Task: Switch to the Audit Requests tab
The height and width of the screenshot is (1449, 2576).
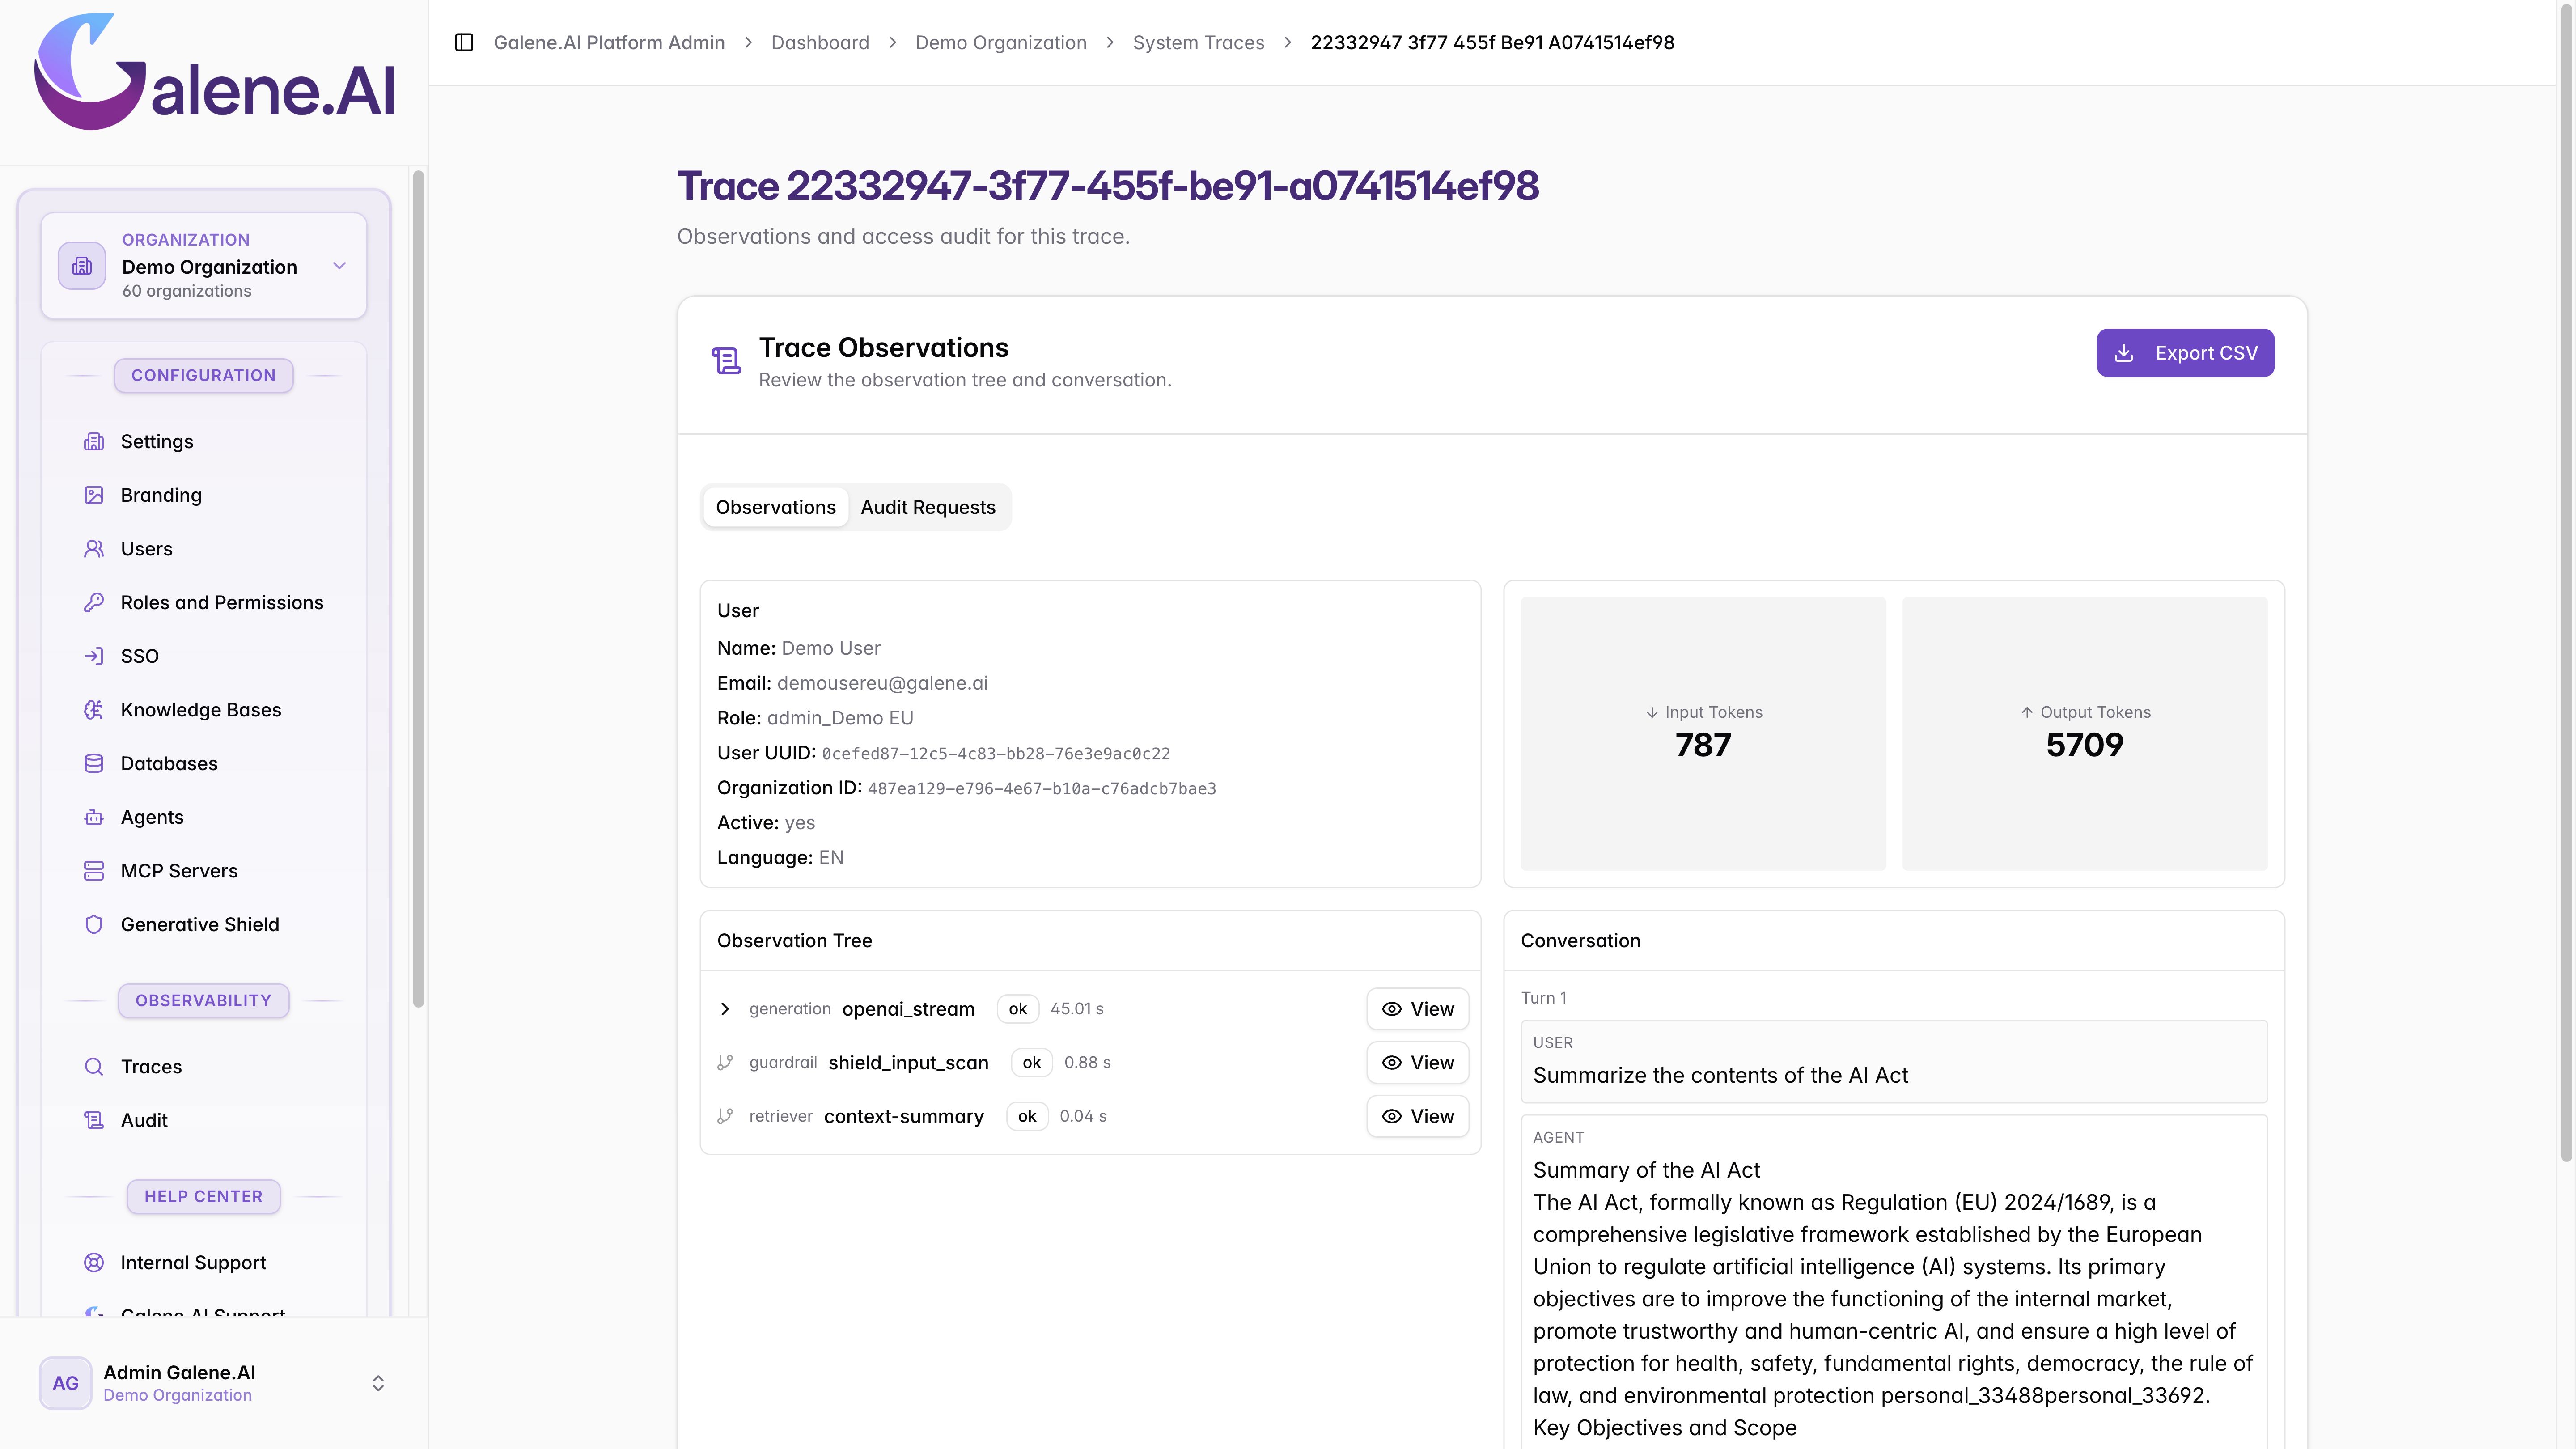Action: pos(928,507)
